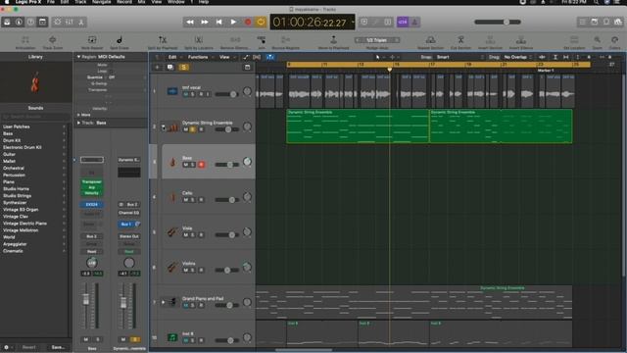Click the Channel EQ plugin slot

pyautogui.click(x=128, y=213)
